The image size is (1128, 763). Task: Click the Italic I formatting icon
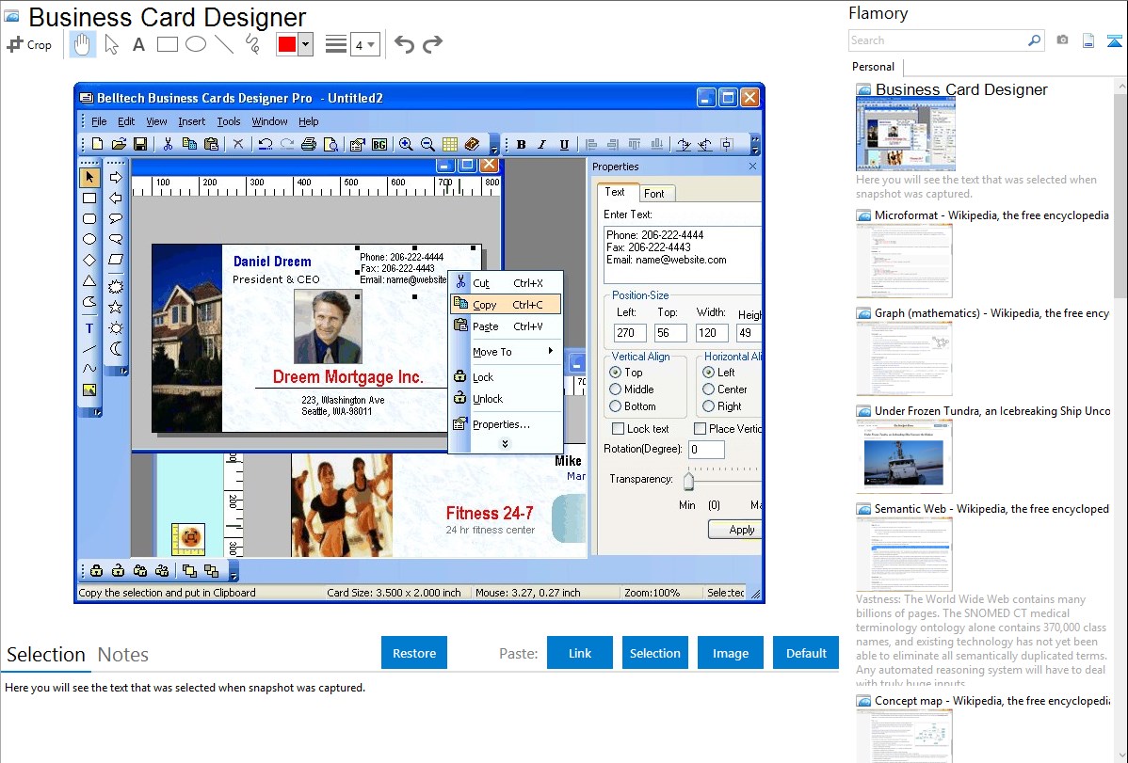click(542, 145)
